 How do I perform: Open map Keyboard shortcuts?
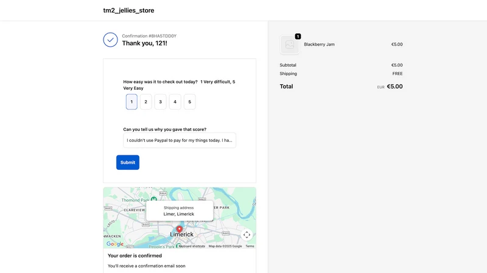click(192, 246)
